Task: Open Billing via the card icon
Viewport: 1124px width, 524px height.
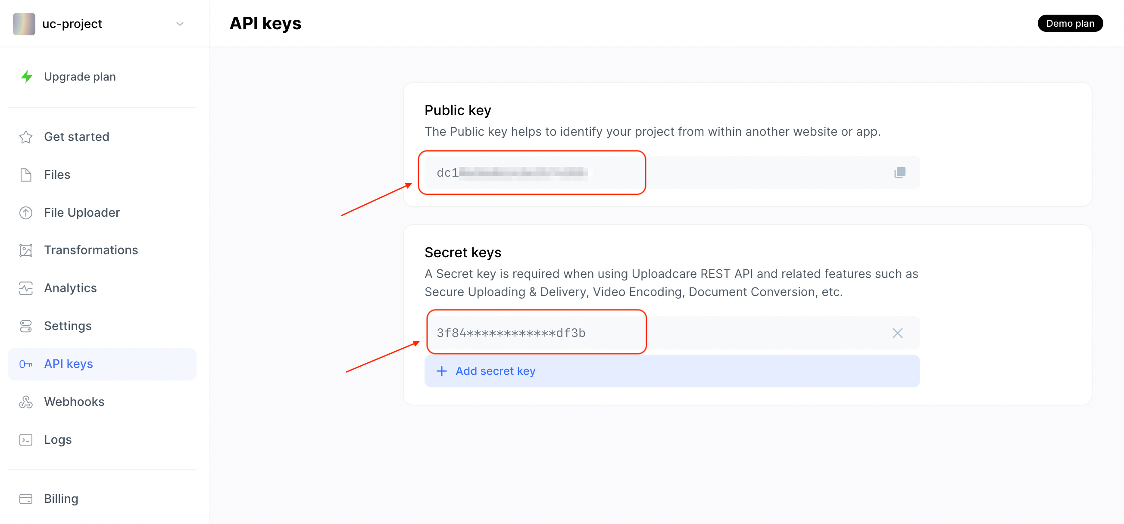Action: point(26,498)
